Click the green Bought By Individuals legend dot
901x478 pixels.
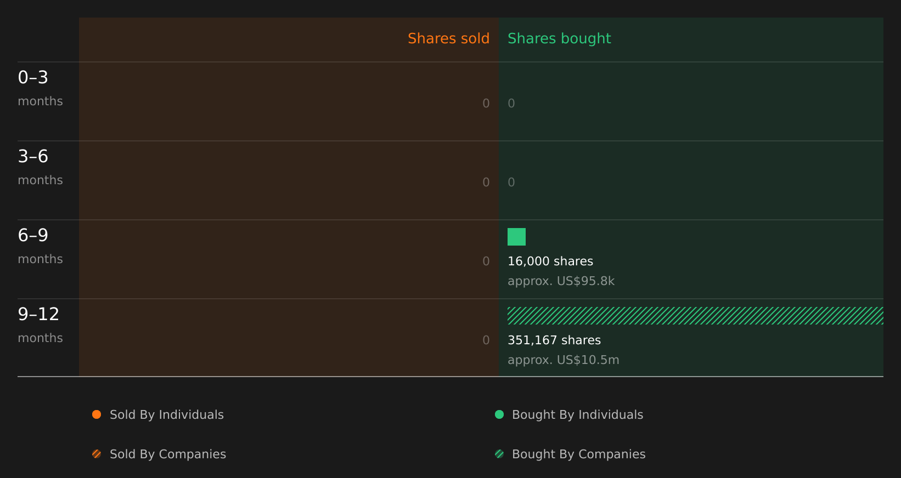[499, 414]
